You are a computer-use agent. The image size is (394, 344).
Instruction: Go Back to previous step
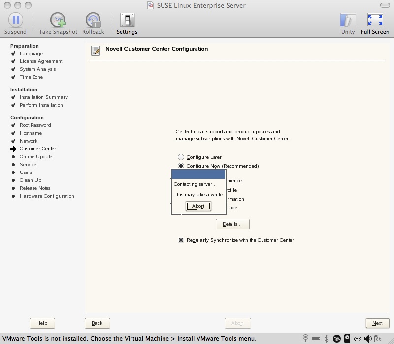point(97,323)
